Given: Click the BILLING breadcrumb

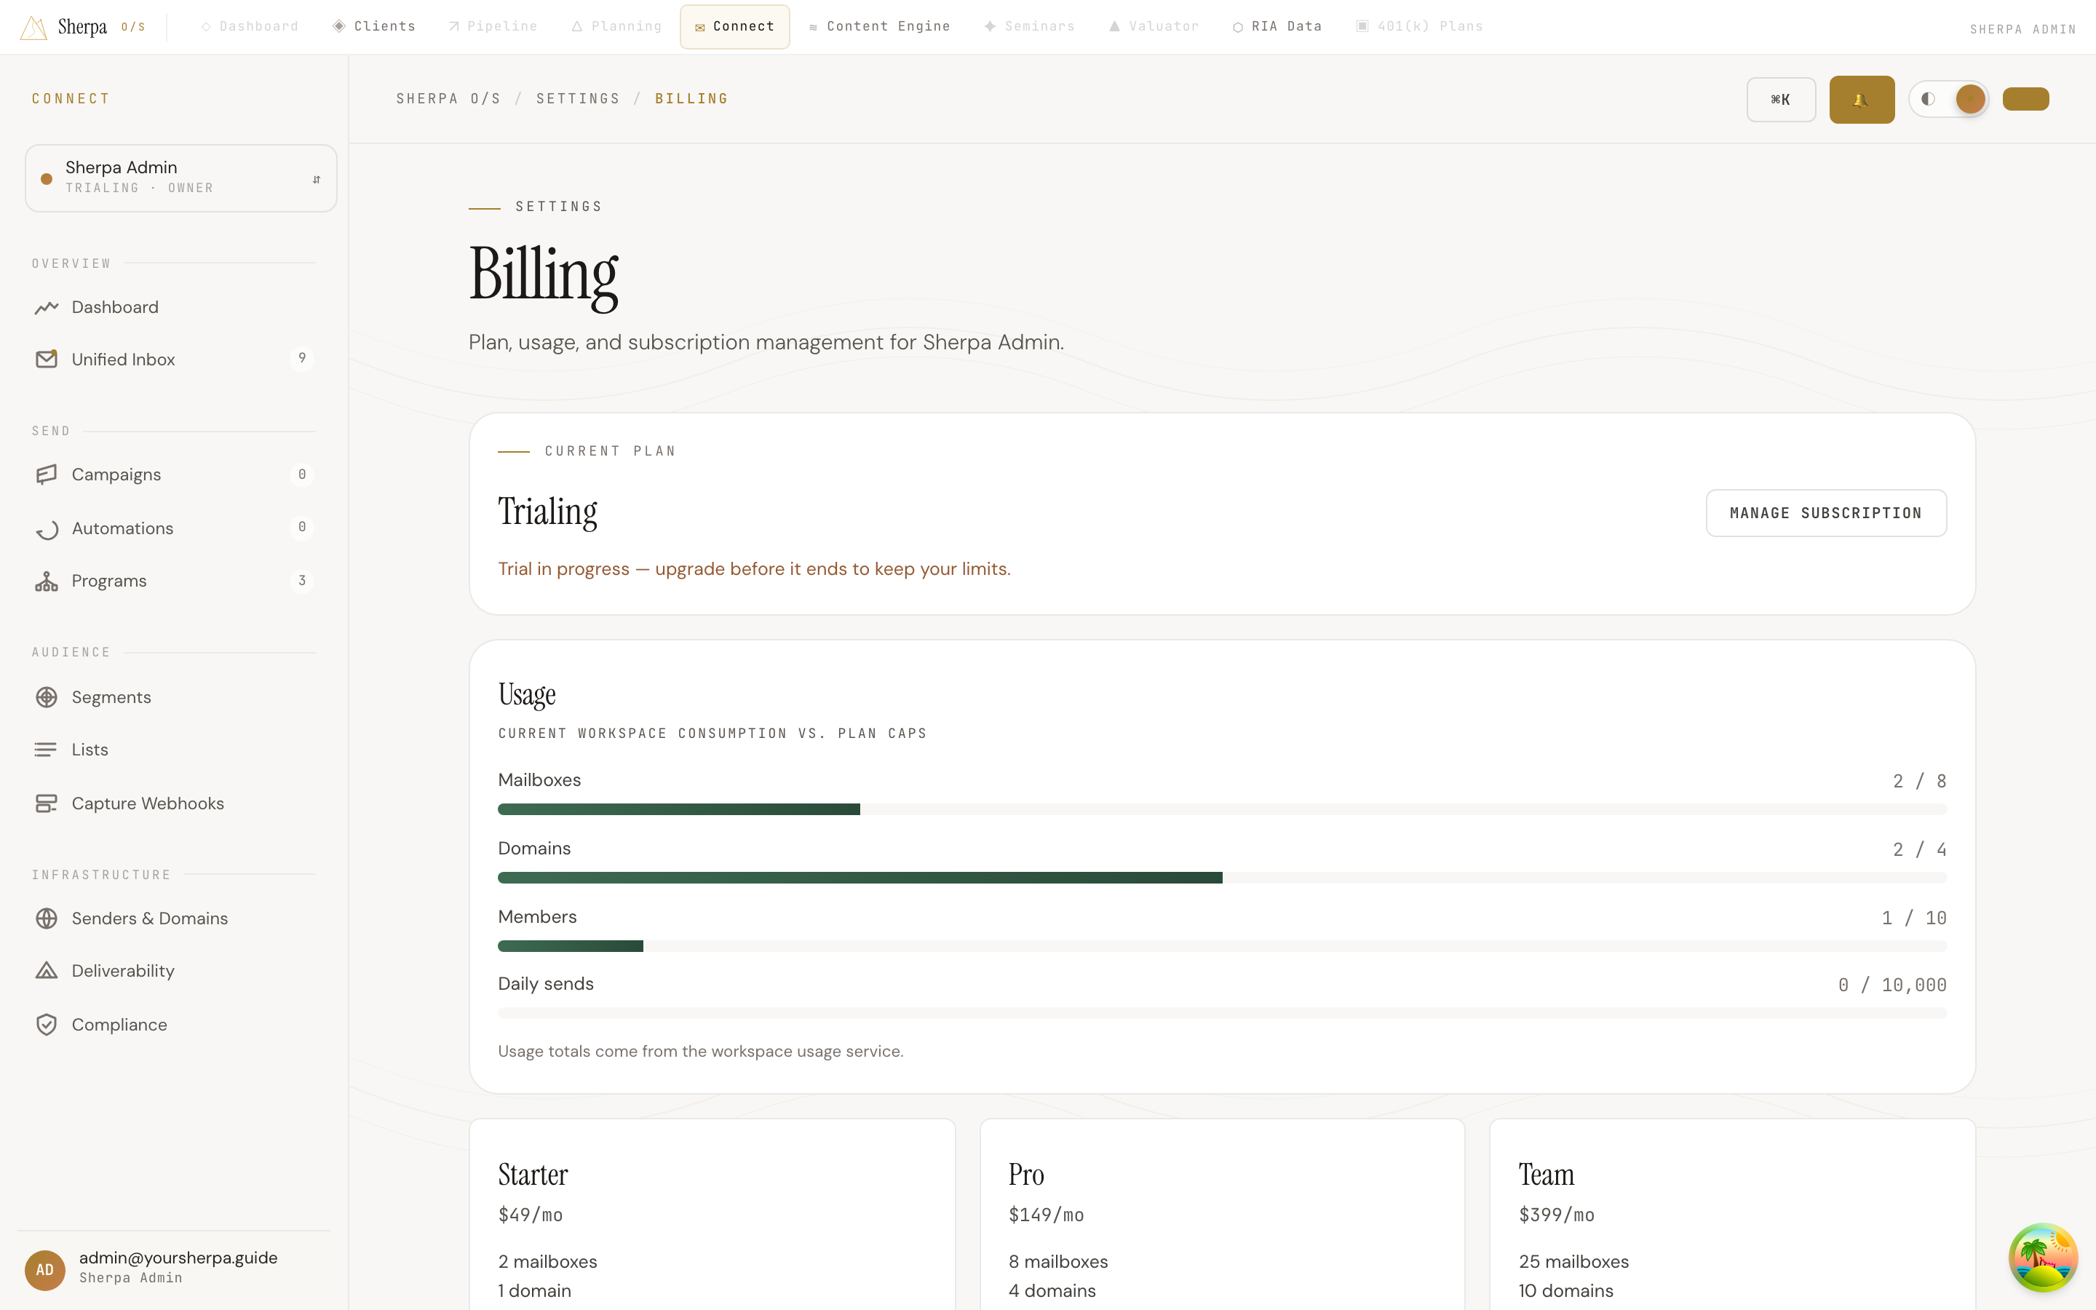Looking at the screenshot, I should 691,99.
